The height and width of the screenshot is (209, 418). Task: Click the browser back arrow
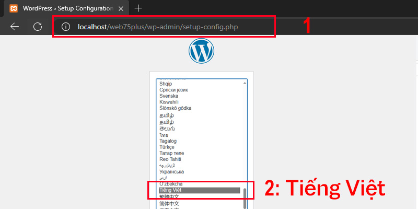(15, 27)
